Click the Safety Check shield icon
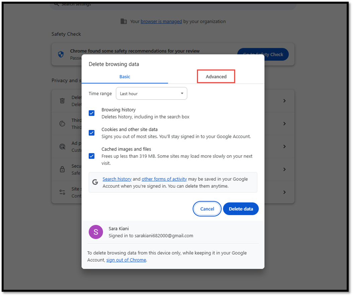 click(61, 54)
